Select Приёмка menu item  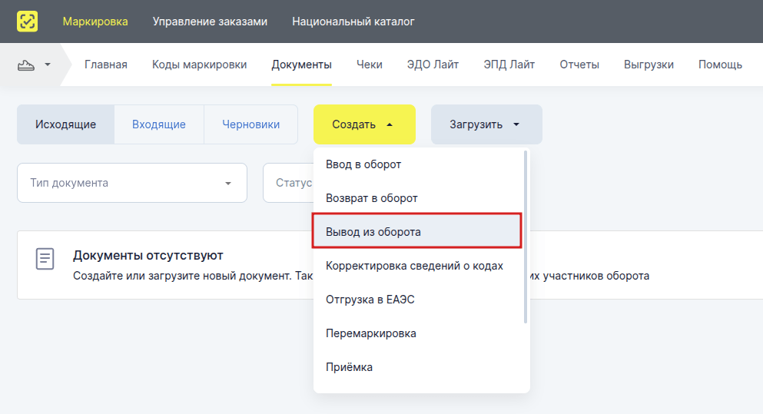tap(419, 367)
